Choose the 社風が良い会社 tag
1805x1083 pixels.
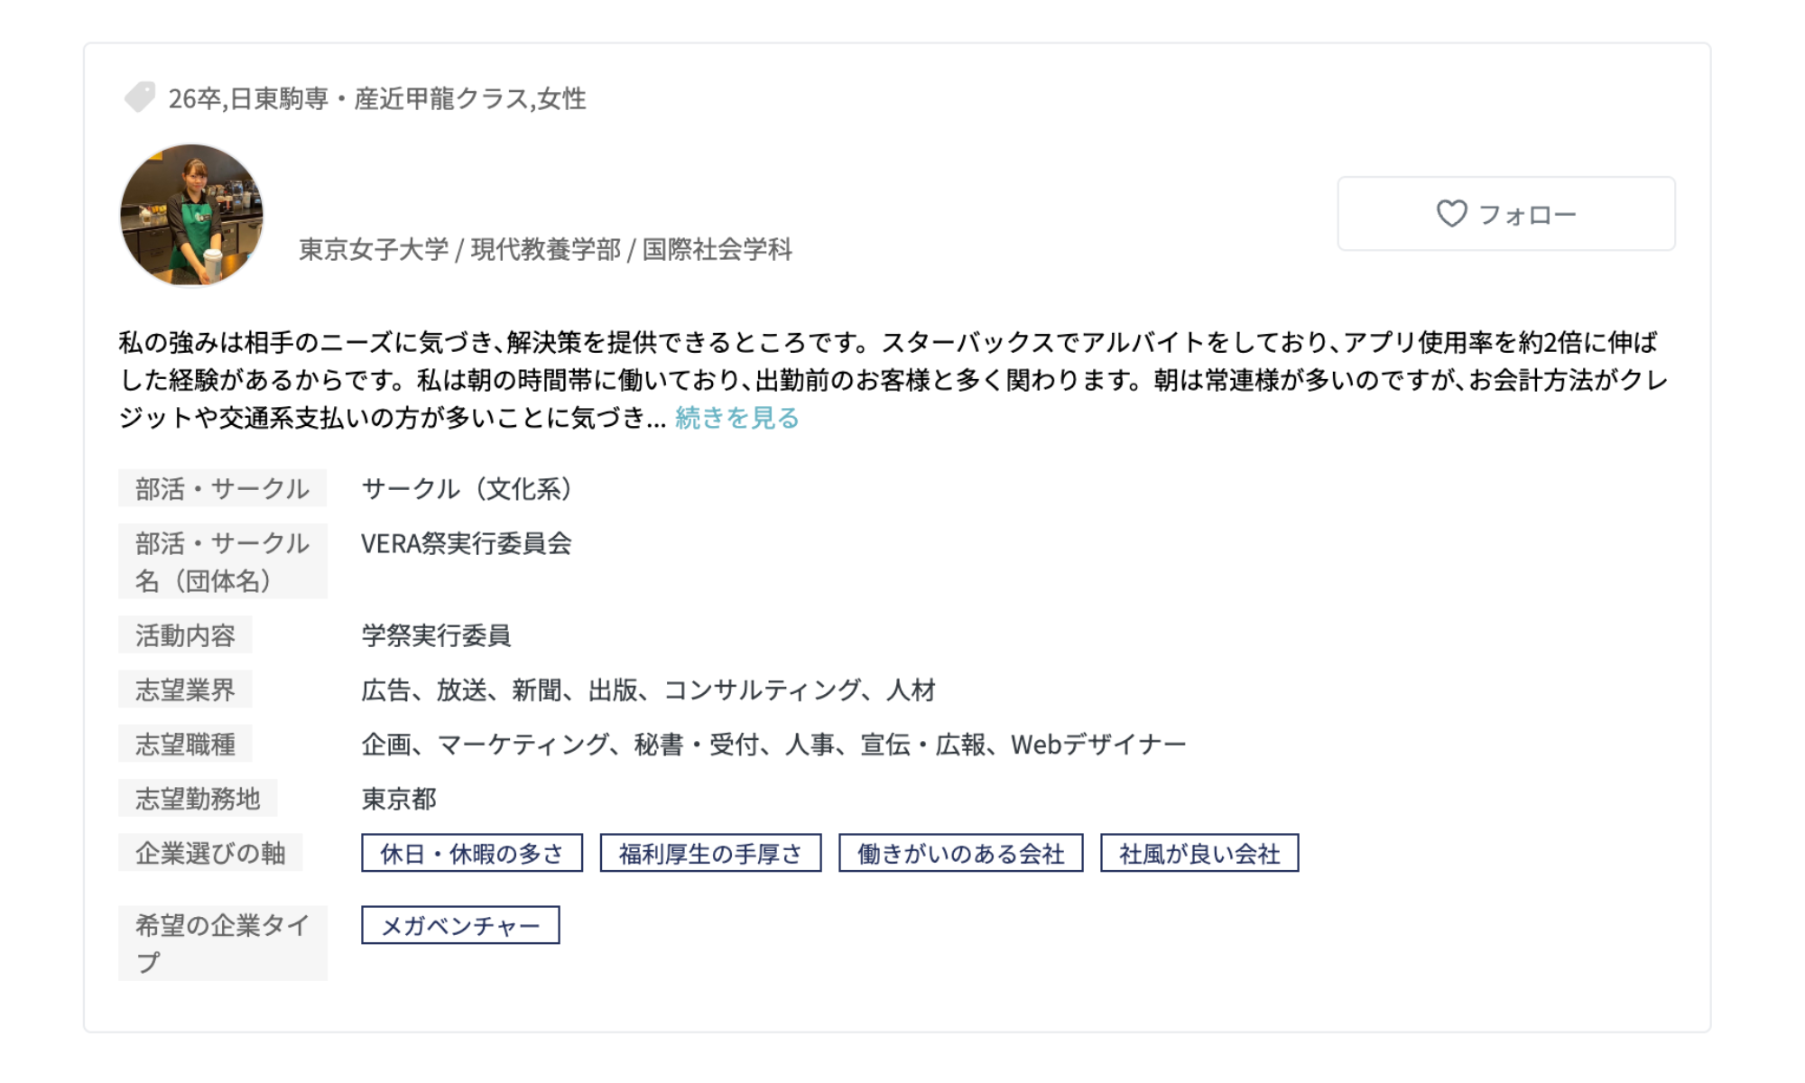[1199, 853]
